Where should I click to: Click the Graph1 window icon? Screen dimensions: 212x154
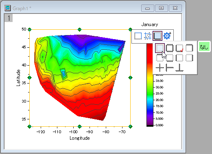click(x=7, y=8)
